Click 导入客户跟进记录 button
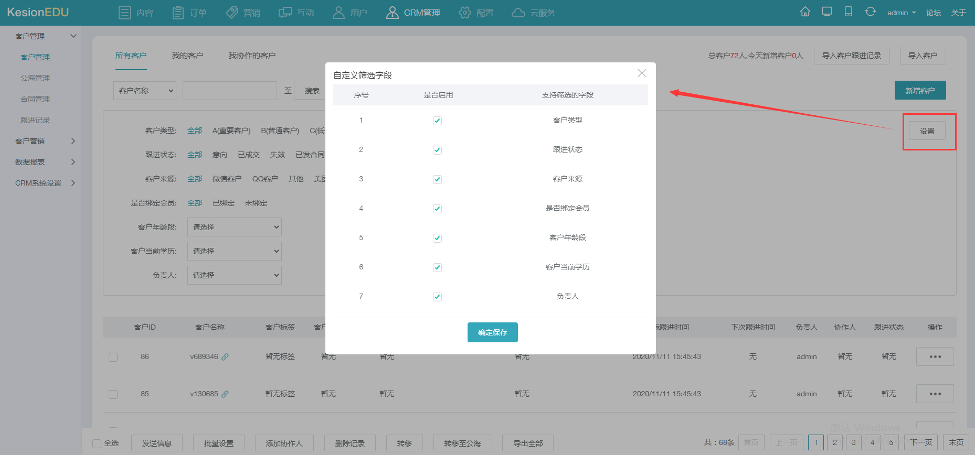This screenshot has height=455, width=975. [852, 56]
